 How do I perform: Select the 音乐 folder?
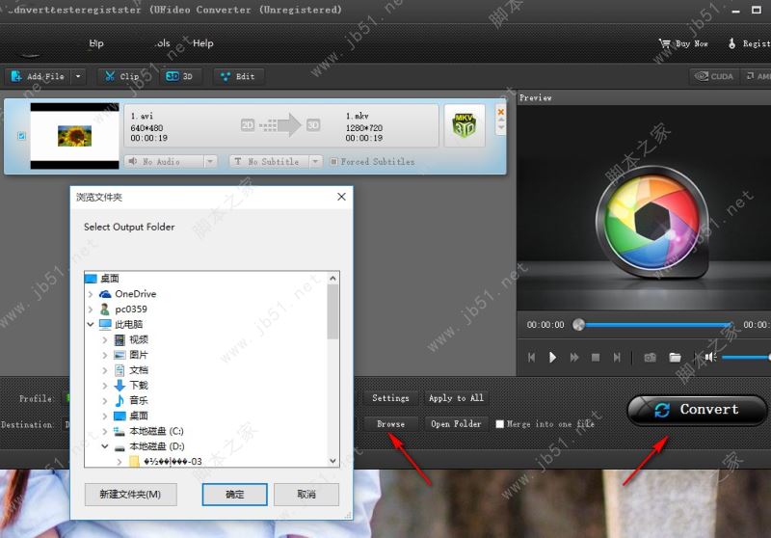(139, 401)
